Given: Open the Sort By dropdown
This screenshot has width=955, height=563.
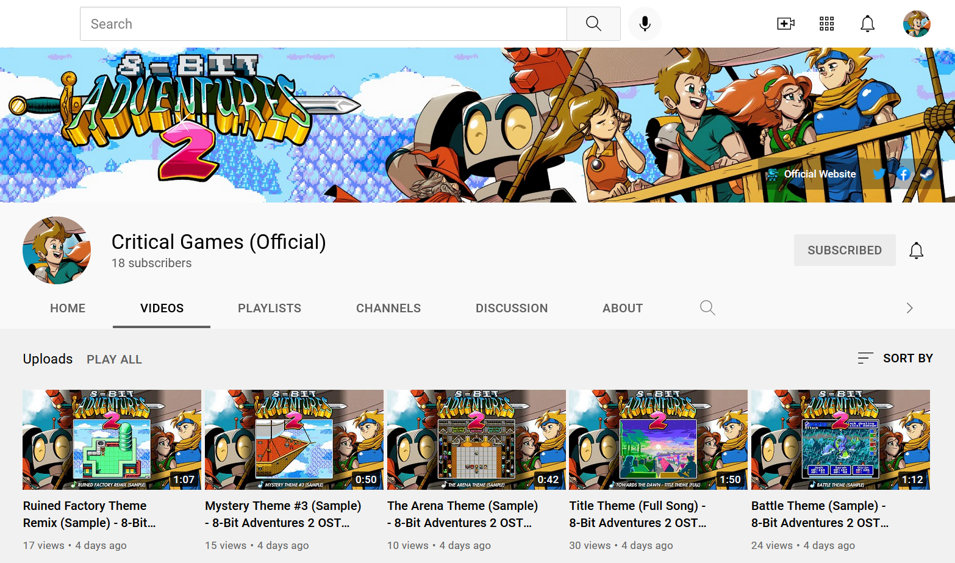Looking at the screenshot, I should click(x=895, y=358).
